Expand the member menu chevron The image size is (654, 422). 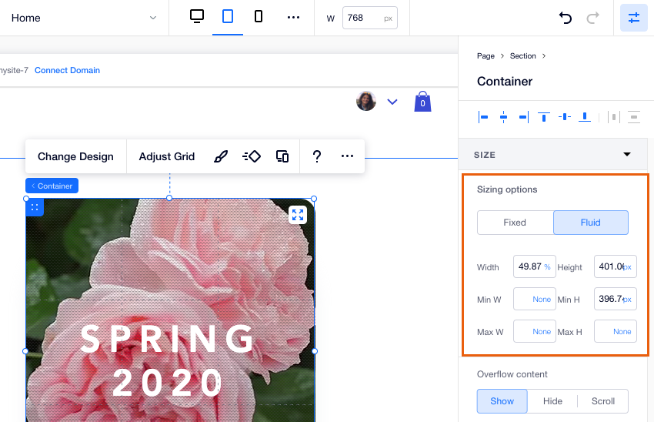coord(392,102)
